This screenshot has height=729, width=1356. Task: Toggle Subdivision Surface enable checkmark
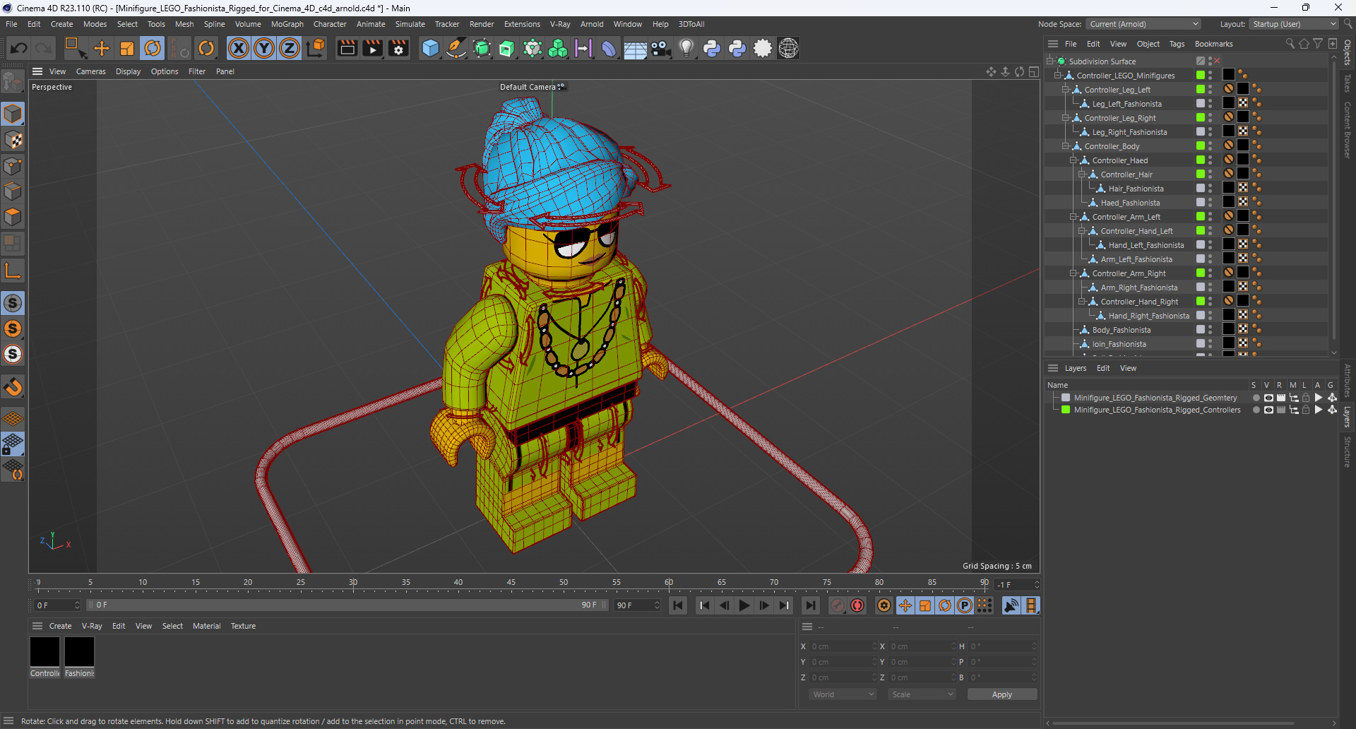click(1217, 61)
